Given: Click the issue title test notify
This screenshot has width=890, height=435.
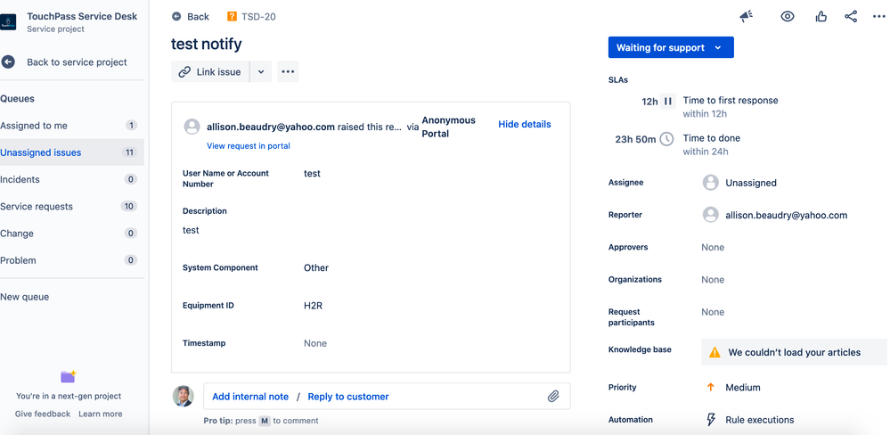Looking at the screenshot, I should [207, 44].
